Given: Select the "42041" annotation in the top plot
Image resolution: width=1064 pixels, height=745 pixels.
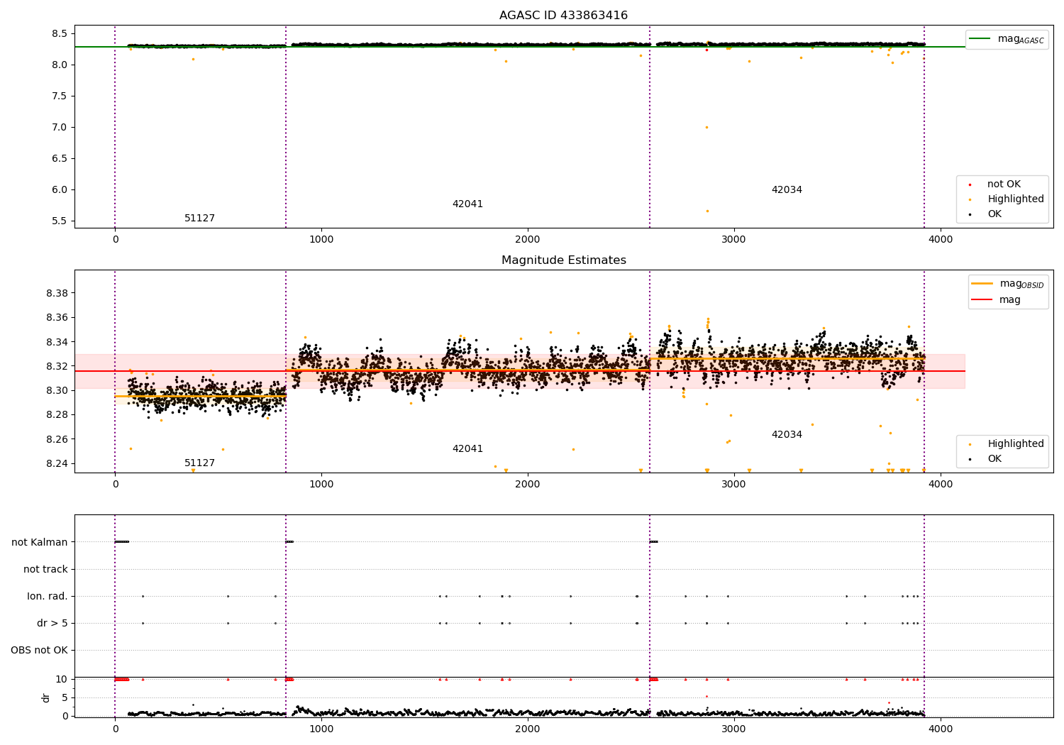Looking at the screenshot, I should (x=467, y=204).
